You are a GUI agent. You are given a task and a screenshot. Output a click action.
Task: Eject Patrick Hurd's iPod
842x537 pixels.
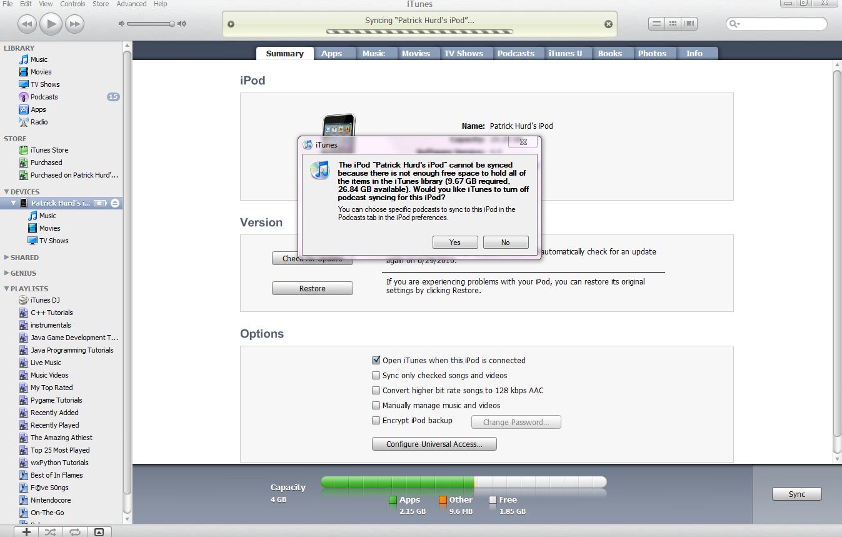[x=115, y=203]
